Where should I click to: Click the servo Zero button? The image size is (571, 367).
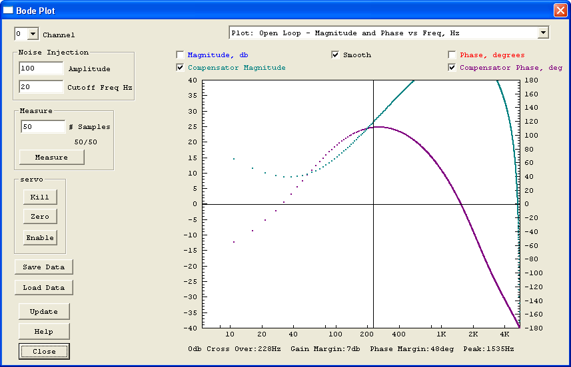pos(40,217)
